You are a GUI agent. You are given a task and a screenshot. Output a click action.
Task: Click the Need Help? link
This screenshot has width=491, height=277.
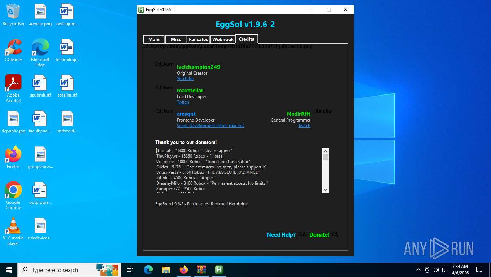point(281,235)
